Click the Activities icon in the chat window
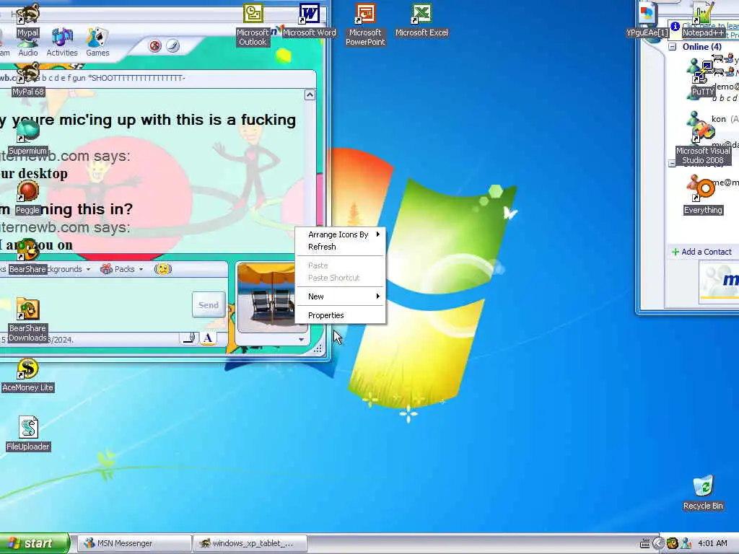The image size is (739, 554). pos(62,43)
